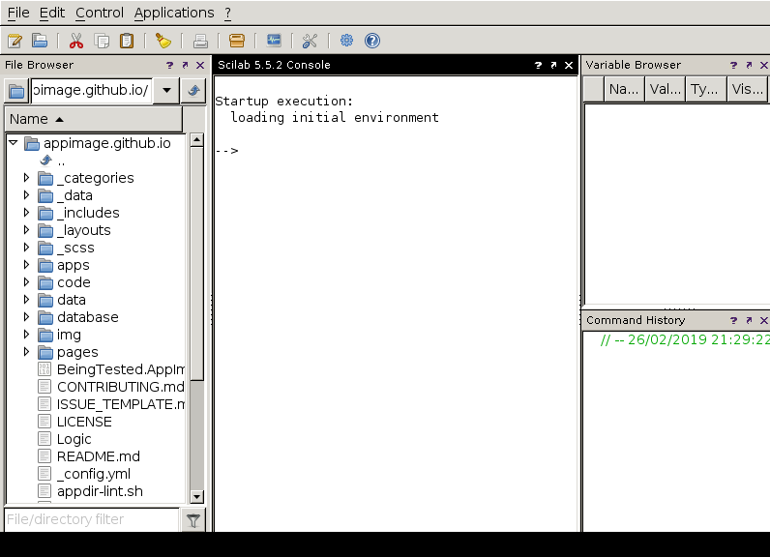The height and width of the screenshot is (557, 770).
Task: Clear the console with broom icon
Action: 163,41
